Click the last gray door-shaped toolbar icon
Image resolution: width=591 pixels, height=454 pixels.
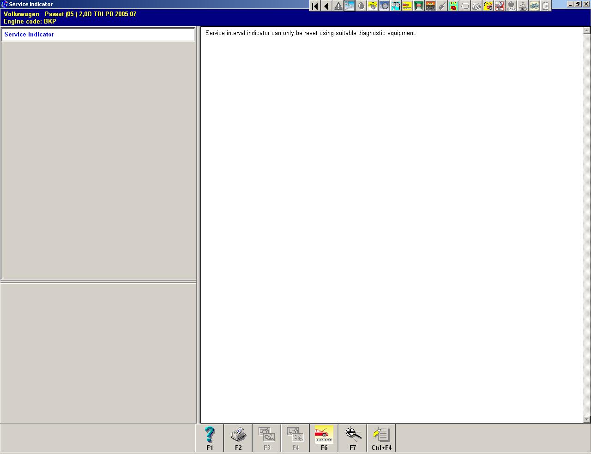tap(546, 6)
